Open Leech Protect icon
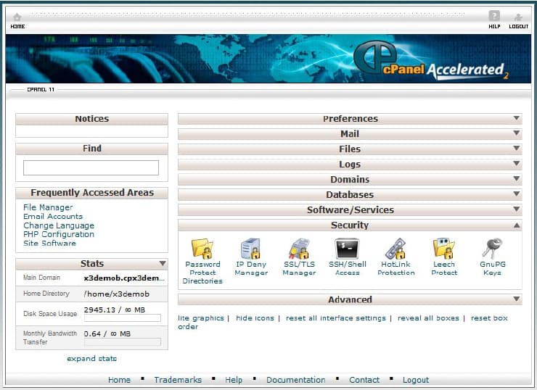 (x=443, y=249)
